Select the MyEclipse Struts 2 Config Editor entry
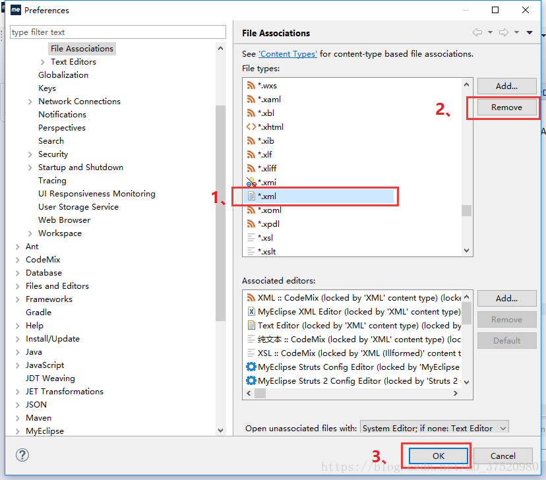The width and height of the screenshot is (546, 480). click(353, 381)
